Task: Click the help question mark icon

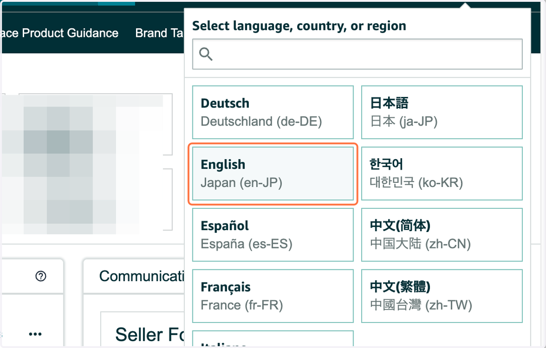Action: 41,276
